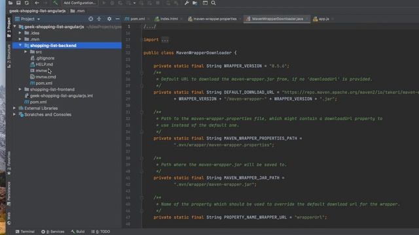The height and width of the screenshot is (235, 419).
Task: Expand the .mvn folder arrow
Action: point(20,39)
